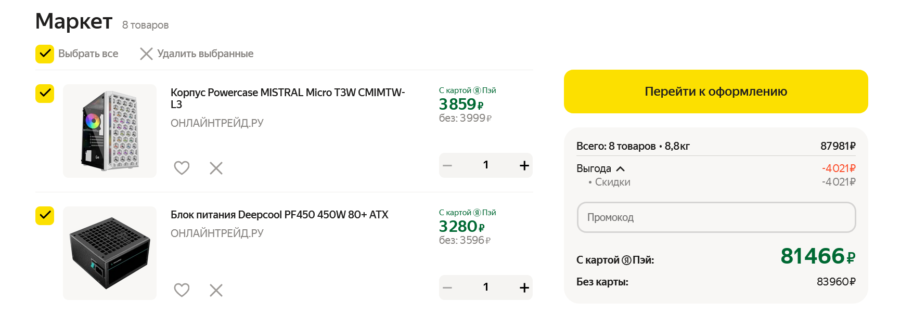Image resolution: width=913 pixels, height=314 pixels.
Task: Remove Deepcool PF450 from cart via X
Action: tap(216, 290)
